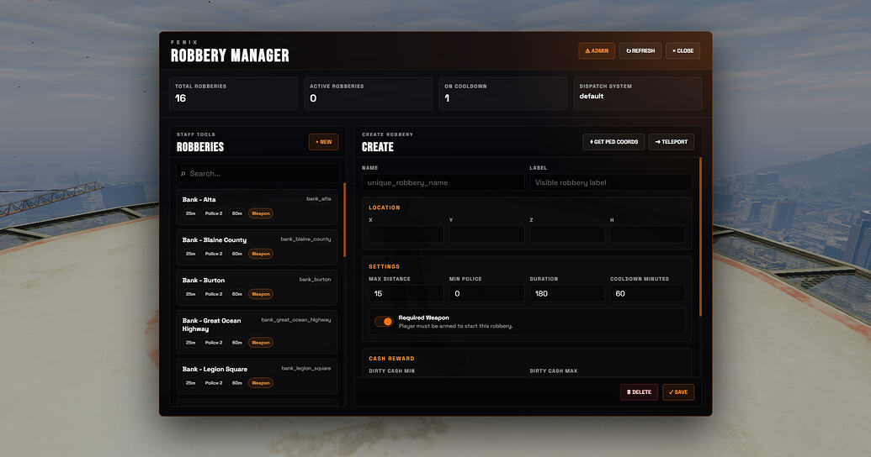
Task: Click the Police 2 tag on Bank - Blaine County
Action: click(x=213, y=254)
